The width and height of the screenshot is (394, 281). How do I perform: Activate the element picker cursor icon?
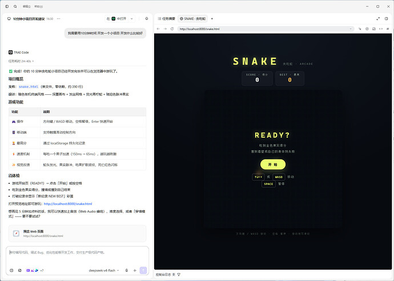click(360, 29)
